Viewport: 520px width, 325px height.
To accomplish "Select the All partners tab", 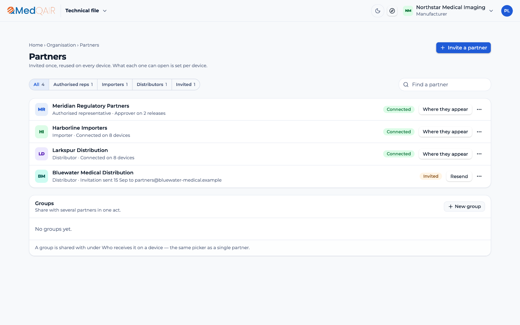I will tap(39, 85).
